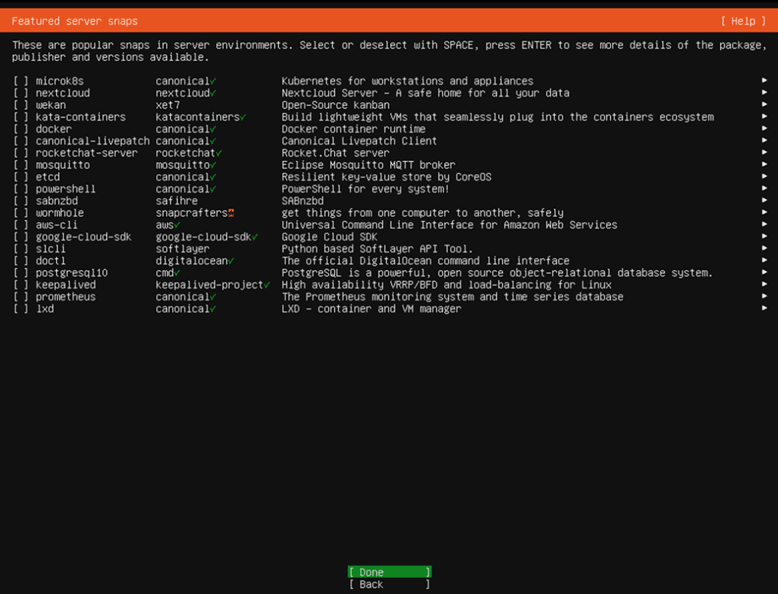Screen dimensions: 778x594
Task: Click 'Canonical Livepatch Client' description
Action: tap(359, 141)
